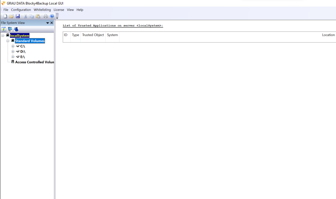Image resolution: width=336 pixels, height=199 pixels.
Task: Expand the D:\ drive node
Action: click(x=13, y=51)
